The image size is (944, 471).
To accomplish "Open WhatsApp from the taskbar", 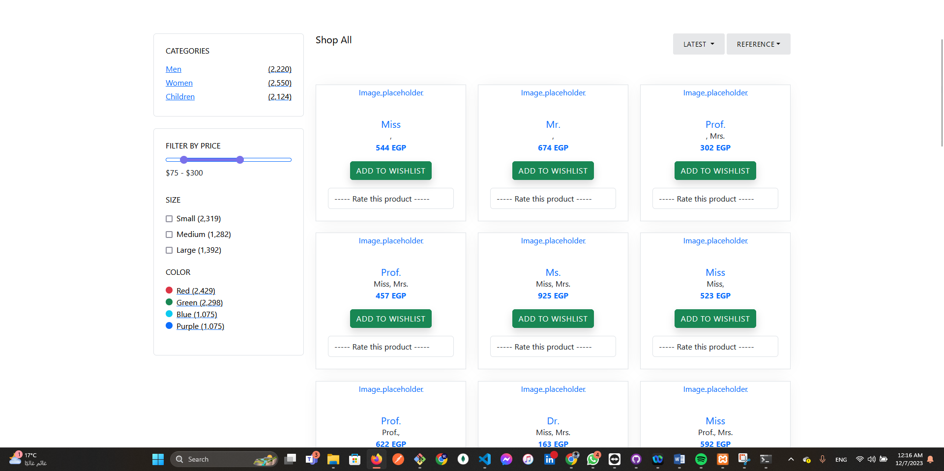I will (x=592, y=459).
